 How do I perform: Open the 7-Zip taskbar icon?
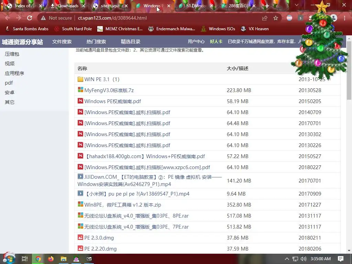[89, 259]
